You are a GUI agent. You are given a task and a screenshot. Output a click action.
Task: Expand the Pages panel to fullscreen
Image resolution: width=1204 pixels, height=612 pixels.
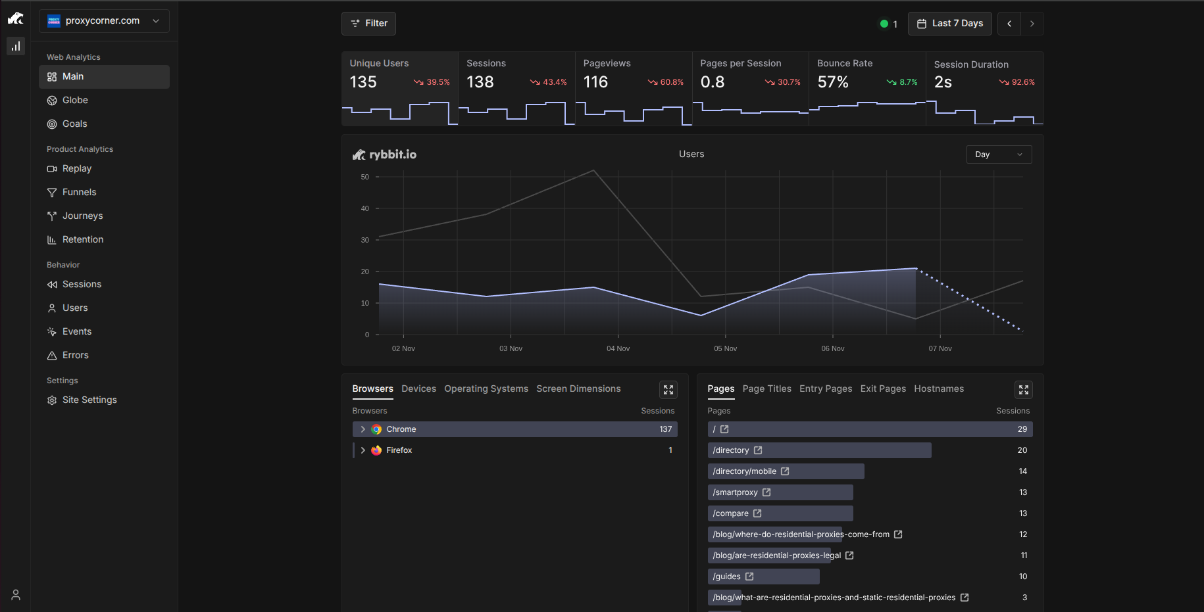pos(1023,390)
